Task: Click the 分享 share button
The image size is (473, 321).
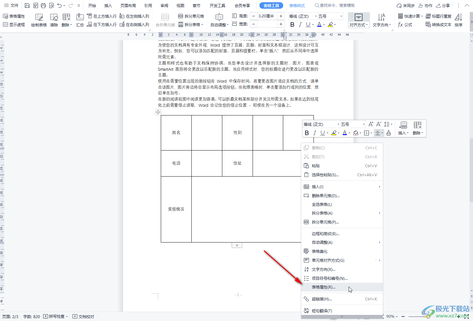Action: [x=443, y=5]
